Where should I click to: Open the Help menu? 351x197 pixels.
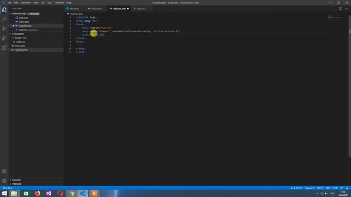[69, 3]
